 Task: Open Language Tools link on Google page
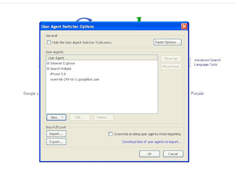(x=206, y=65)
